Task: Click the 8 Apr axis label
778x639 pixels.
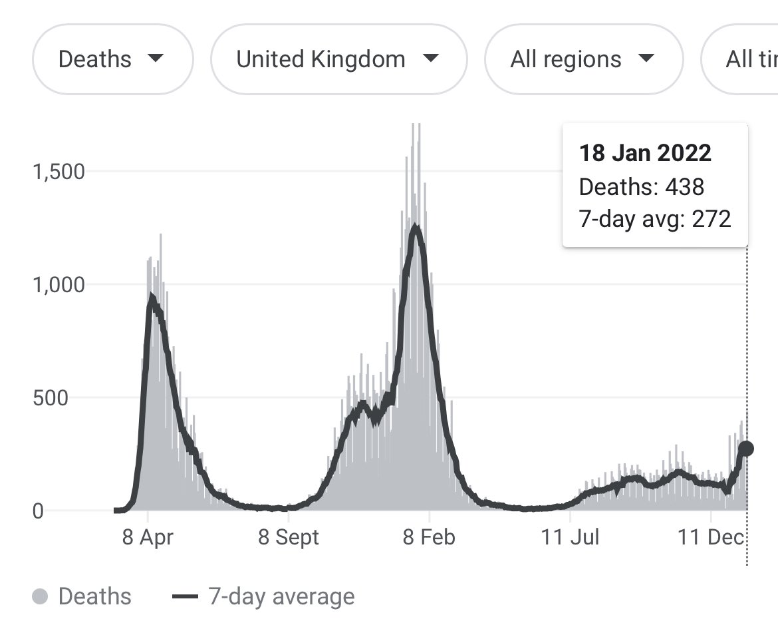Action: pyautogui.click(x=148, y=537)
